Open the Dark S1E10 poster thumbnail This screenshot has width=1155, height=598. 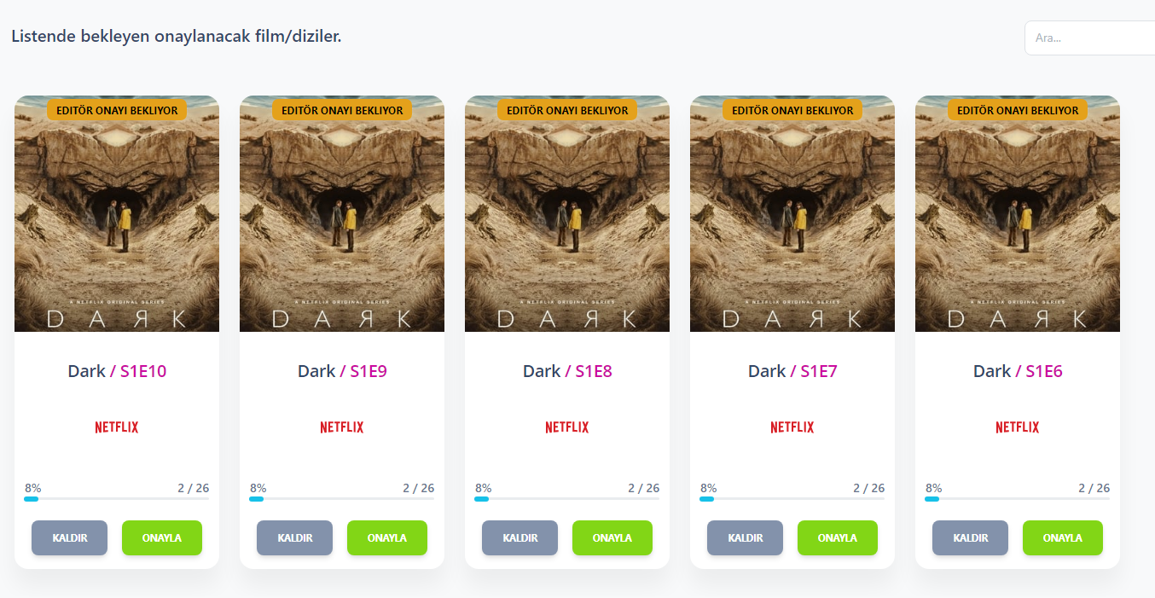click(x=117, y=213)
